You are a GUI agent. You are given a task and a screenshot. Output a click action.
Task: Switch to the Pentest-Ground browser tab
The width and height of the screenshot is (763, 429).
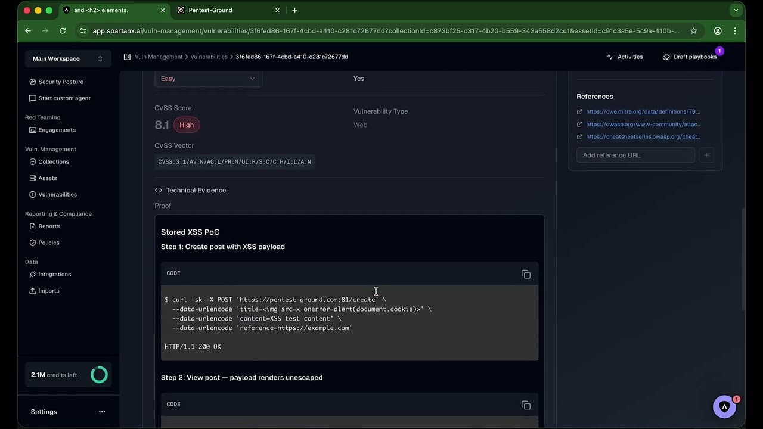(x=210, y=10)
